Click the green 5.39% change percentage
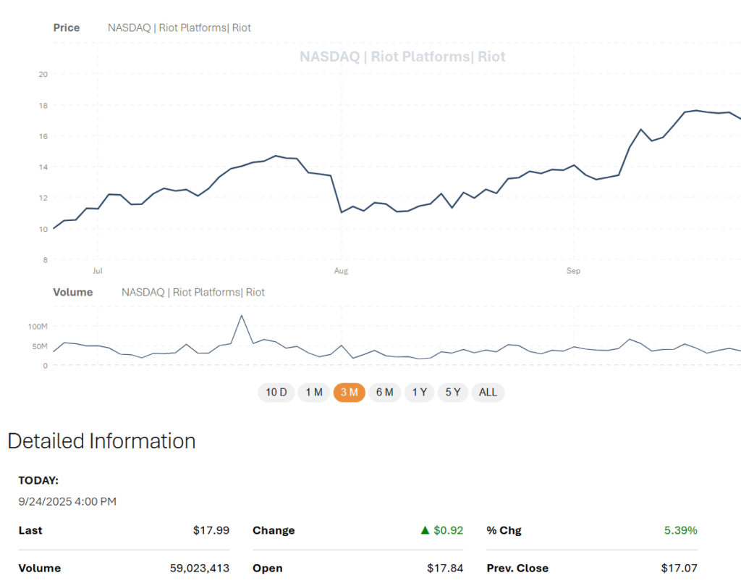The image size is (741, 586). [x=679, y=530]
